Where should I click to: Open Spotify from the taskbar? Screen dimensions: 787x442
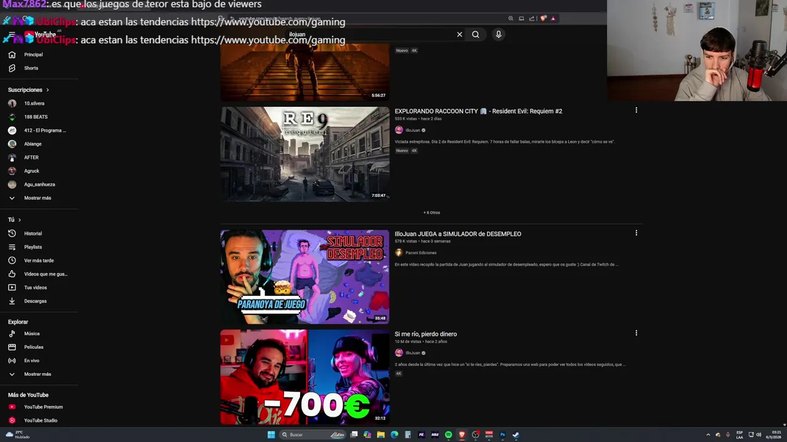448,435
